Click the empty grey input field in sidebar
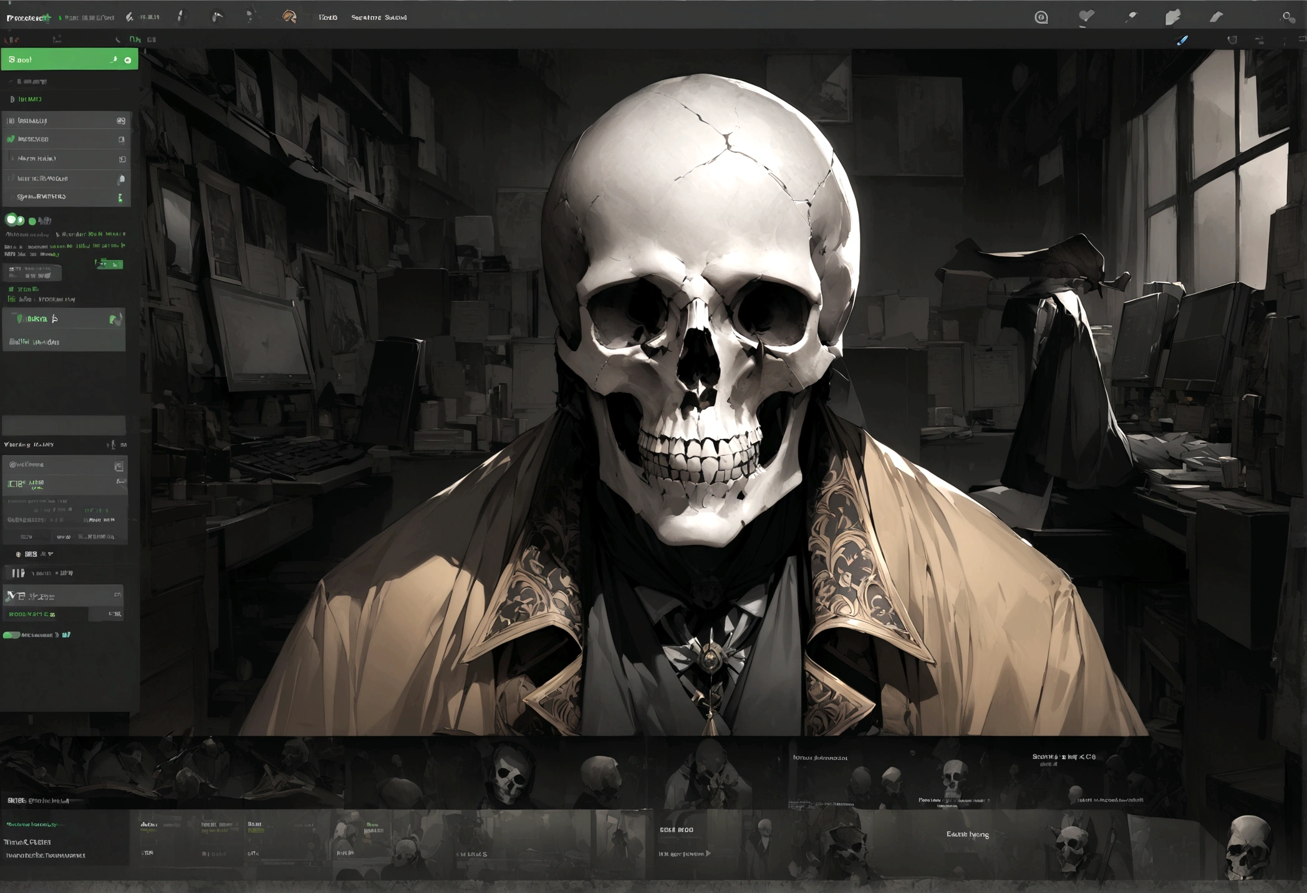 64,425
